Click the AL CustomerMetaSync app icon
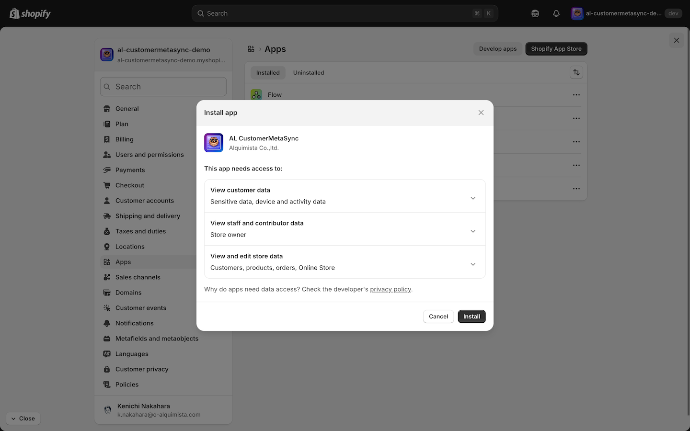This screenshot has height=431, width=690. coord(214,143)
